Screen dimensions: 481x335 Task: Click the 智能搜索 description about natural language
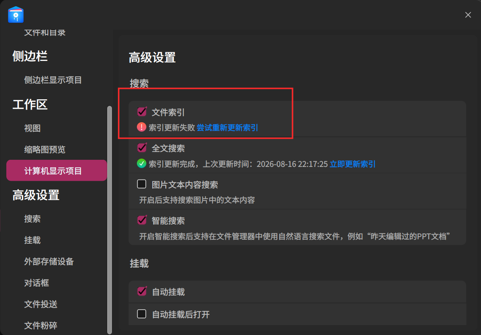[x=295, y=237]
